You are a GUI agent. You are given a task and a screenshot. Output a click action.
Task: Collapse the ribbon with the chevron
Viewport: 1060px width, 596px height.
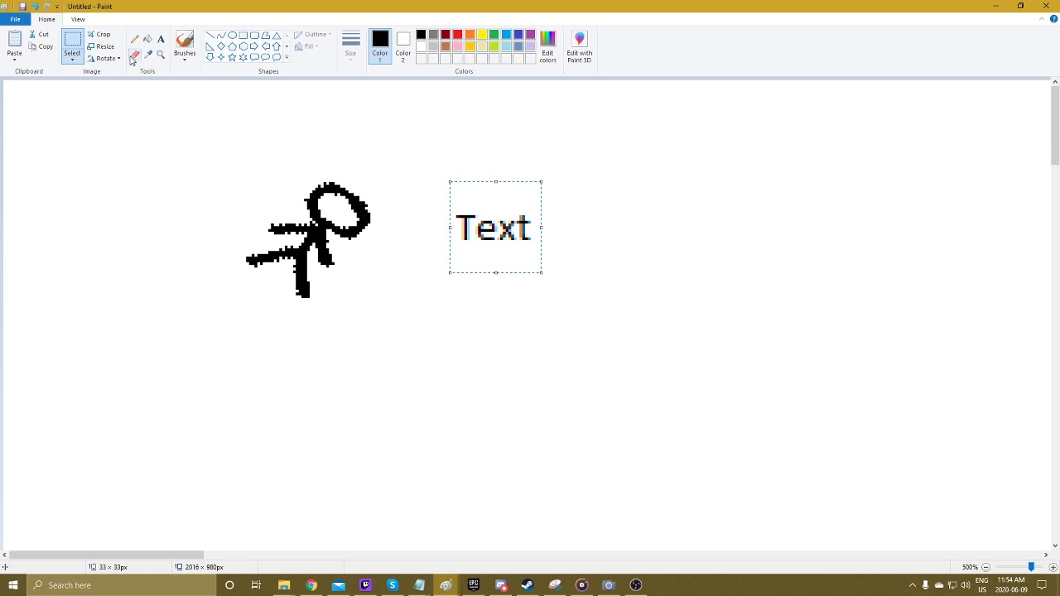tap(1042, 19)
